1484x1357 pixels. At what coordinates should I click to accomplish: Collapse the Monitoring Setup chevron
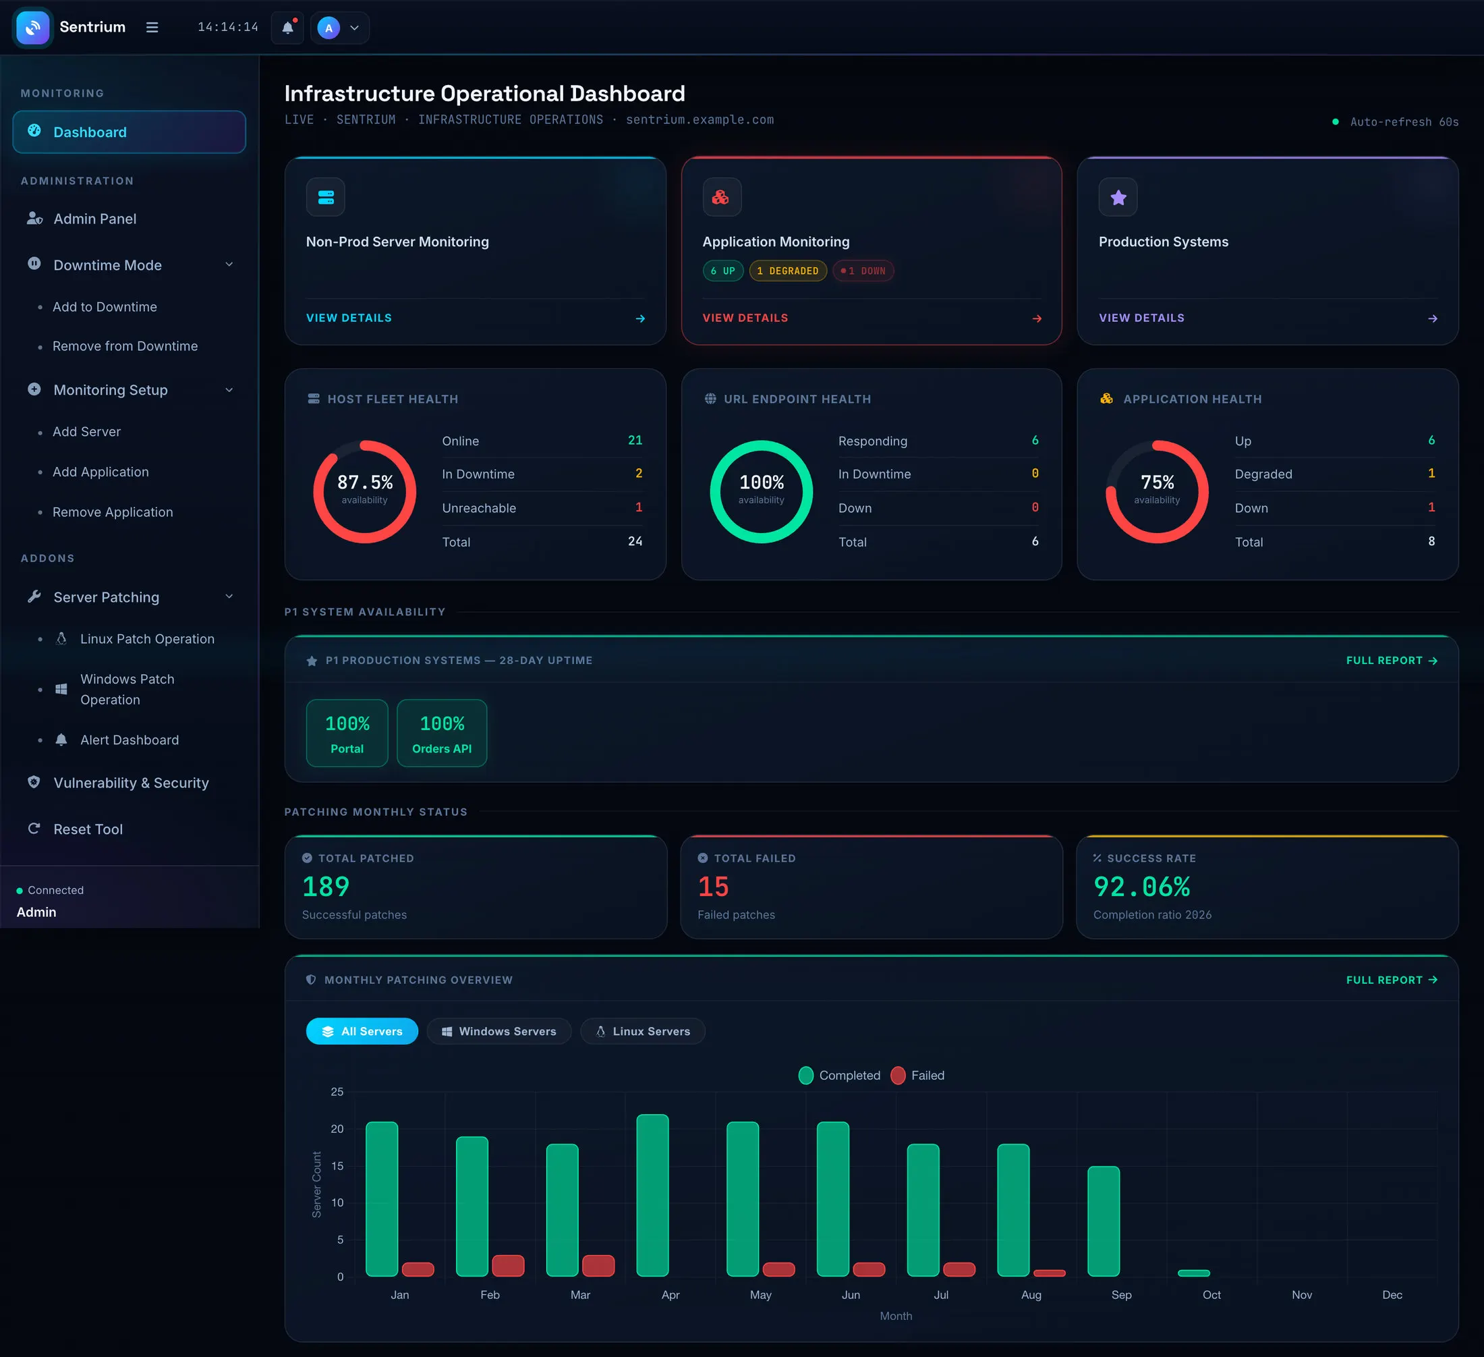coord(229,389)
